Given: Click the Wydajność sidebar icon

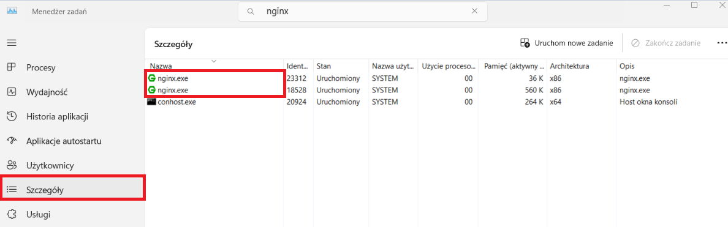Looking at the screenshot, I should click(12, 92).
